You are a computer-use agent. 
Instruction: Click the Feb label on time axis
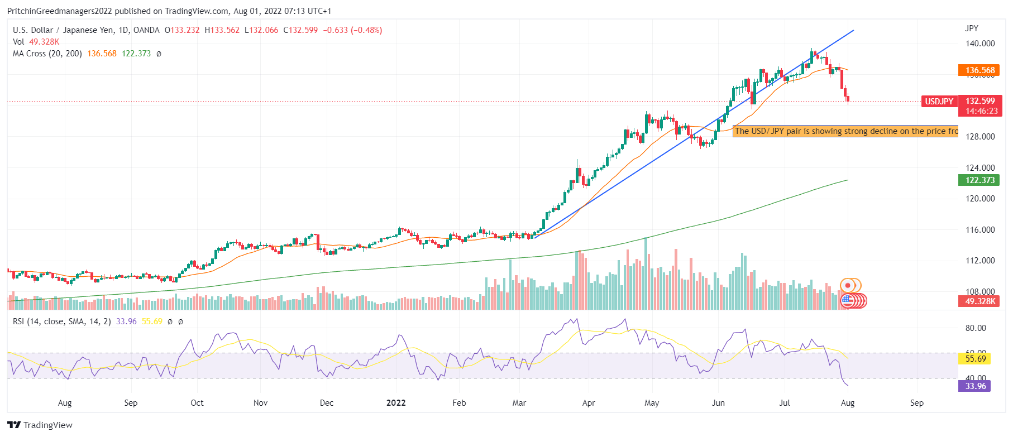coord(459,403)
